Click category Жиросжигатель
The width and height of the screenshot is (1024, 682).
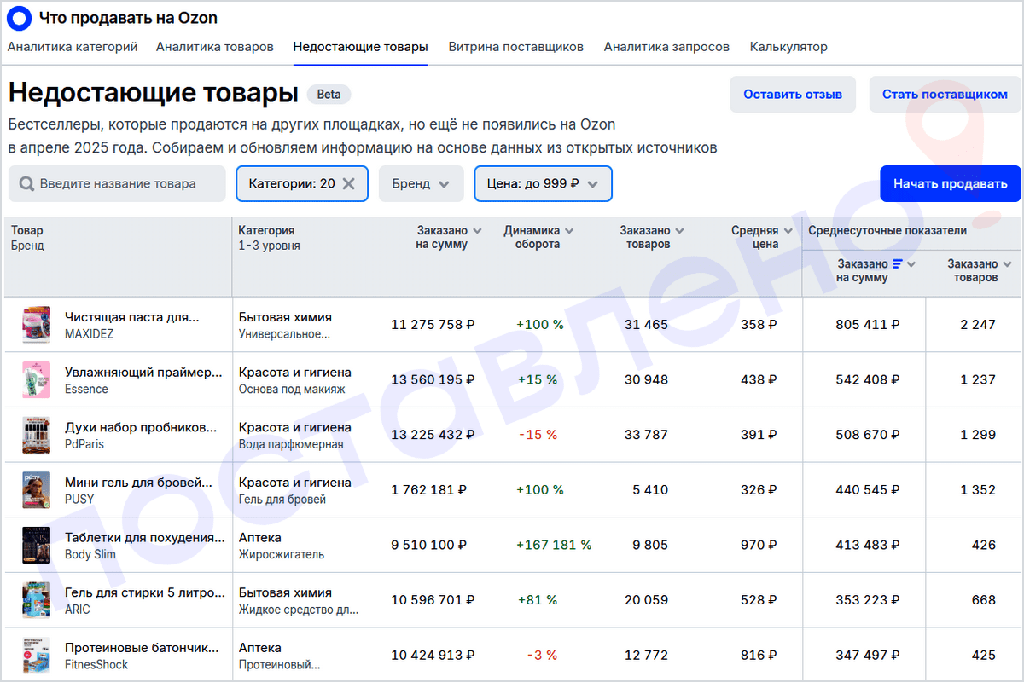282,554
